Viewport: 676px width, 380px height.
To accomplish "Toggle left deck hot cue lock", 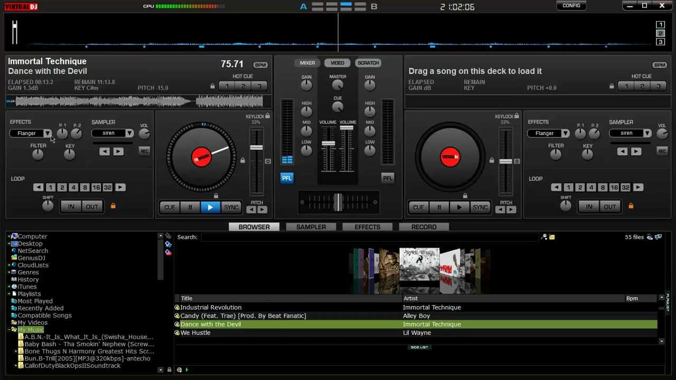I will (x=213, y=86).
